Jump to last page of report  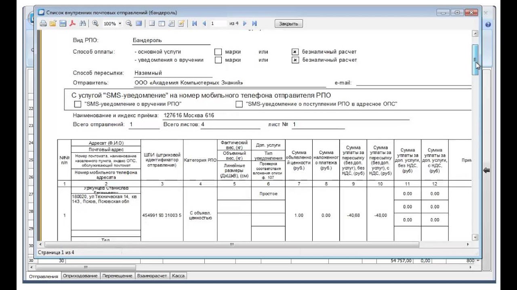click(x=255, y=24)
